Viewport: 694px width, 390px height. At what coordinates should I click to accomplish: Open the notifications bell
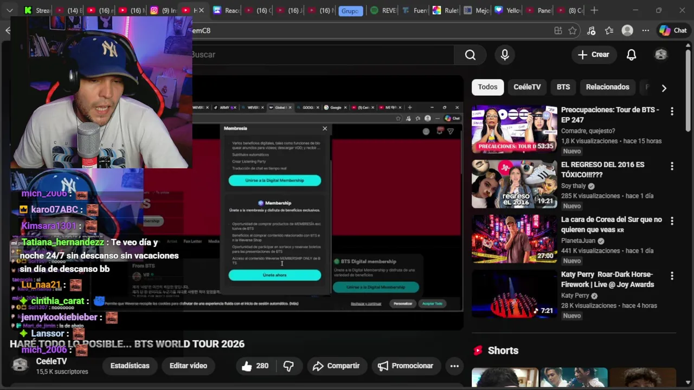[631, 55]
